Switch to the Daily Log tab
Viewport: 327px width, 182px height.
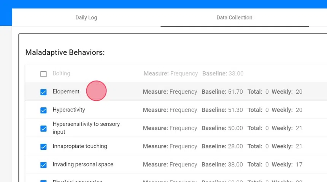86,17
